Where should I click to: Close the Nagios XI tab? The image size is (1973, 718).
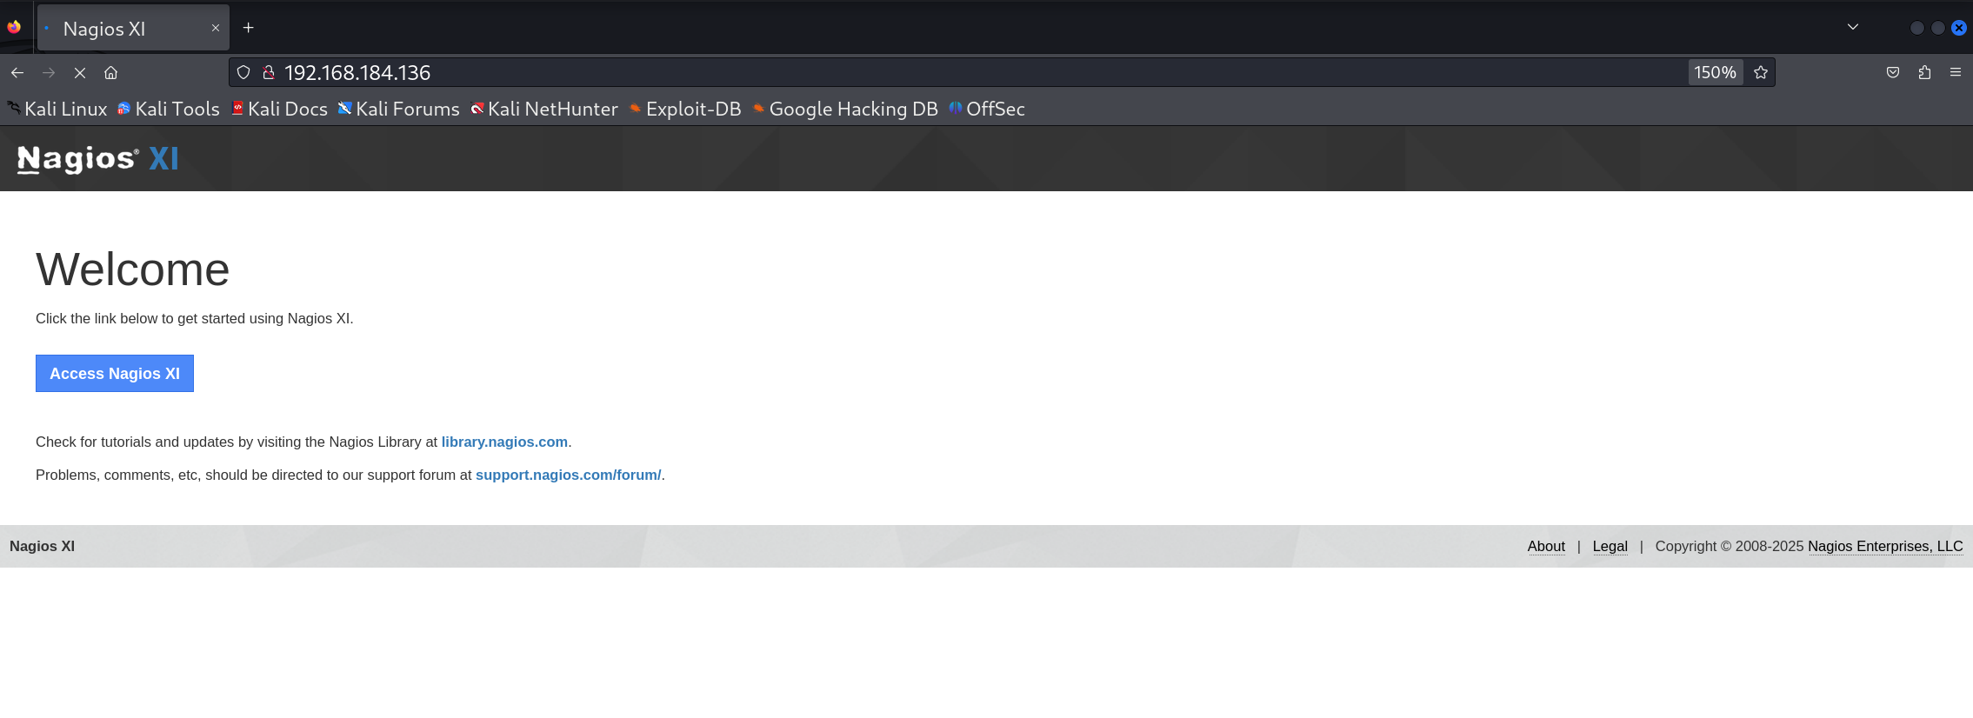coord(216,28)
